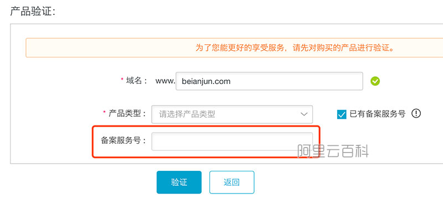Click the red highlight frame's top border
The image size is (443, 199).
(206, 126)
